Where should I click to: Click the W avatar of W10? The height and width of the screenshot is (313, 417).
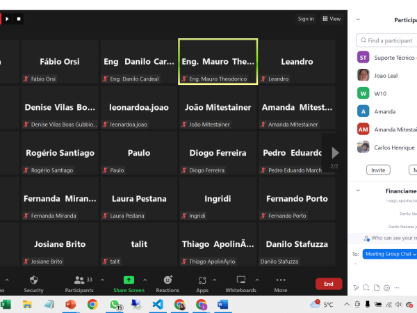point(363,93)
